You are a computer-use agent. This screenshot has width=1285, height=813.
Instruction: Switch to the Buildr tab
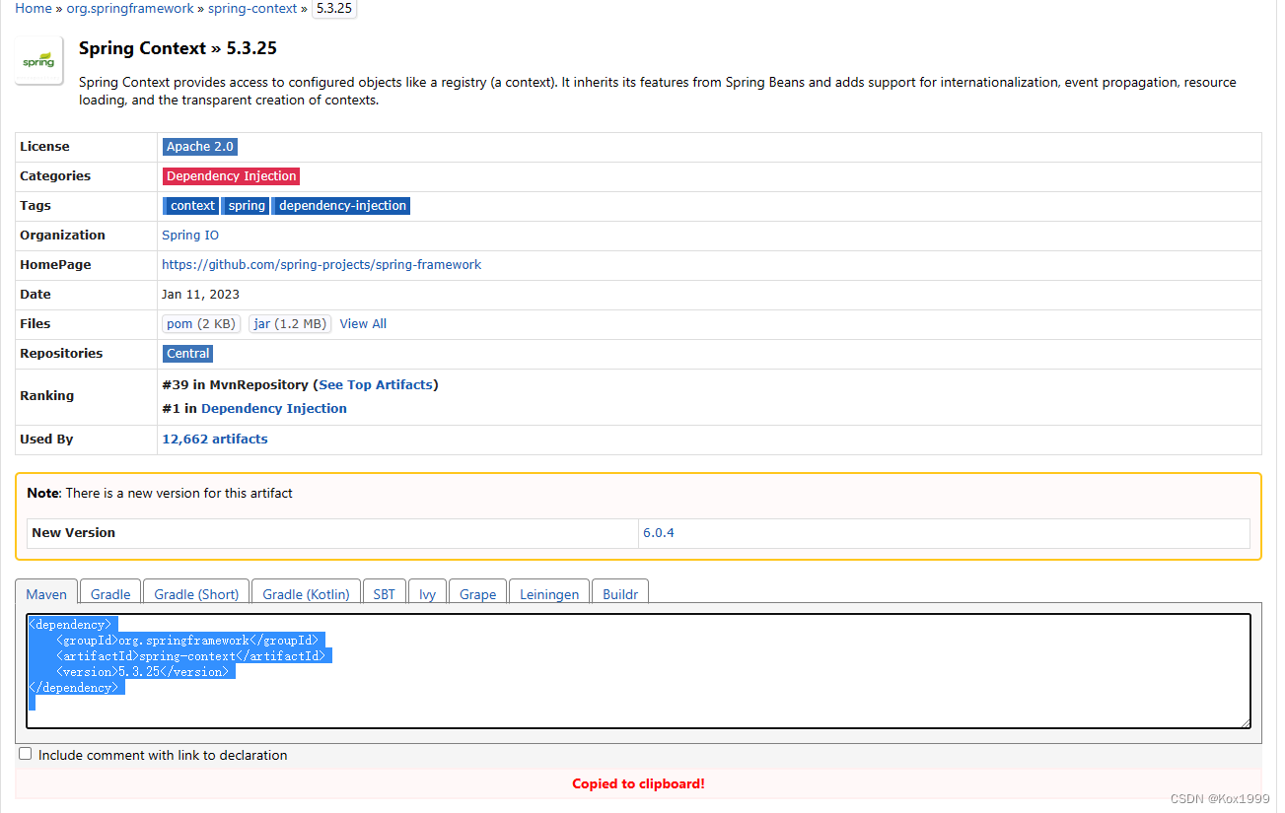coord(620,594)
